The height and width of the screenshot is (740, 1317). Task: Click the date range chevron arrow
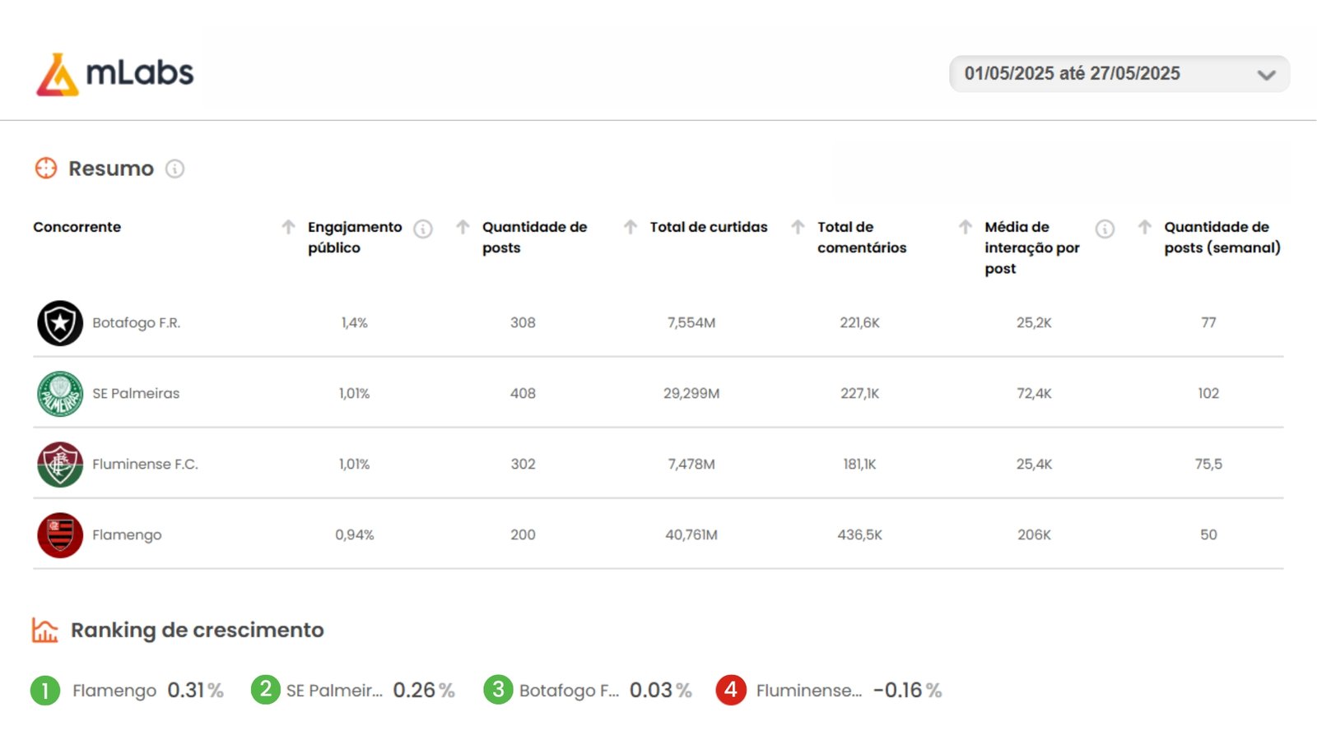click(1267, 75)
